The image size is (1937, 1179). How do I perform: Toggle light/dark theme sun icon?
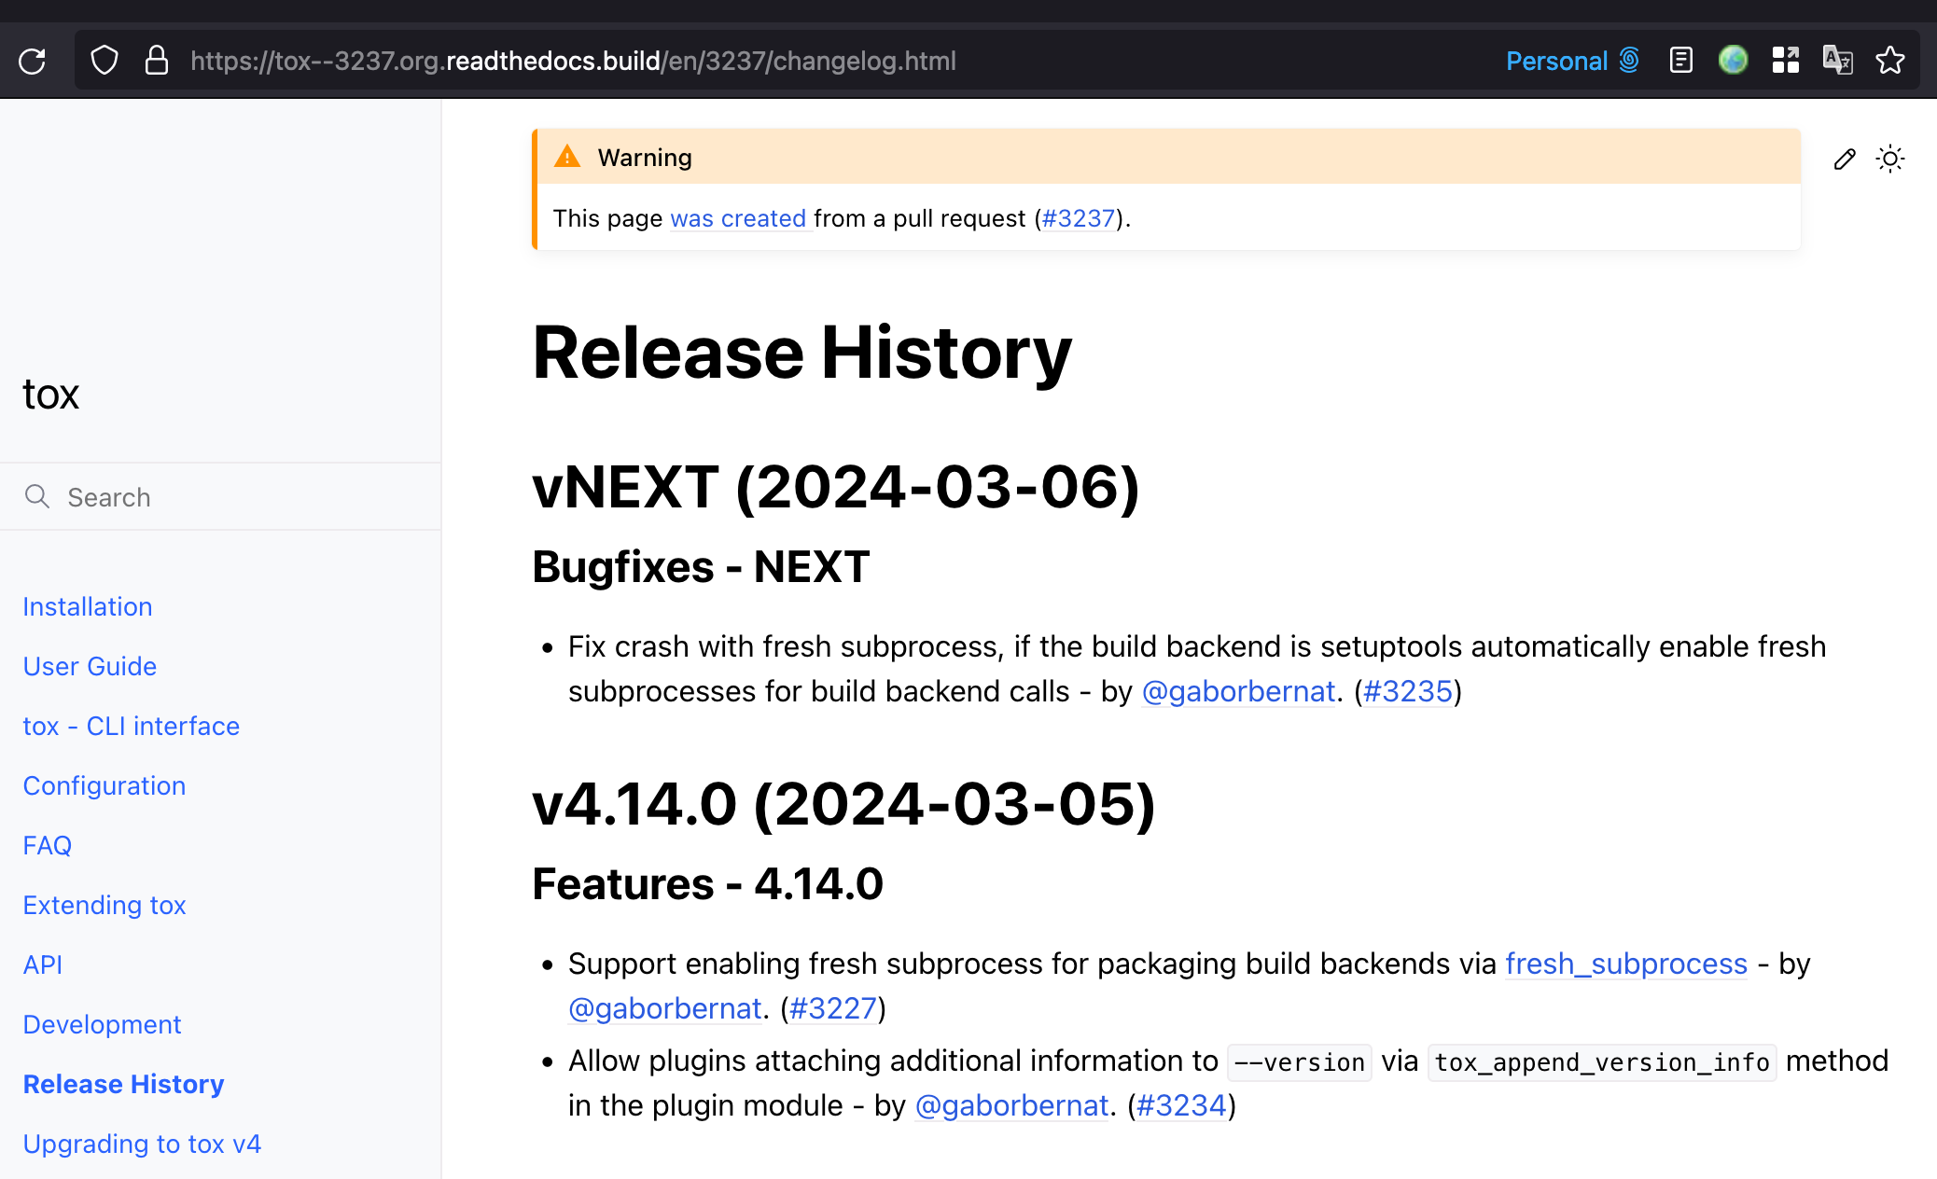point(1890,160)
